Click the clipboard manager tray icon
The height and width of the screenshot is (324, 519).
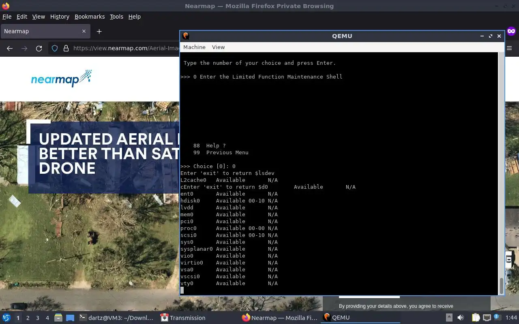point(476,318)
